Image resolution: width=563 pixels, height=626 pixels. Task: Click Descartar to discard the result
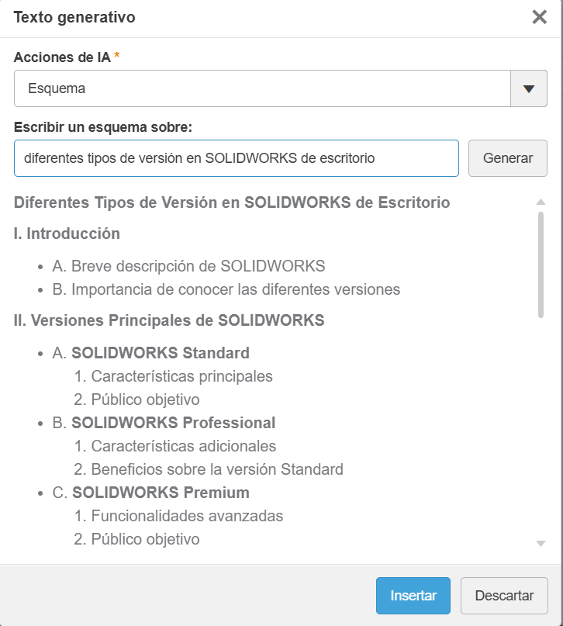tap(504, 595)
